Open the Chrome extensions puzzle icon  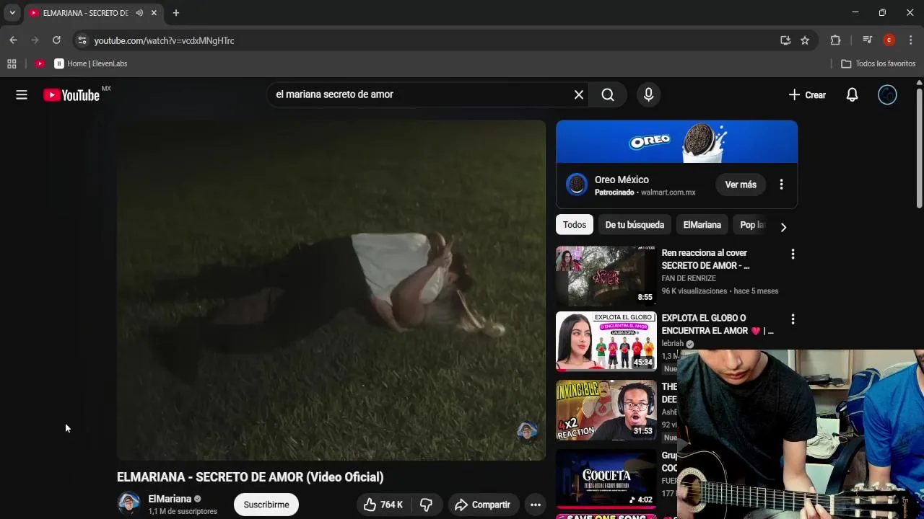(836, 40)
